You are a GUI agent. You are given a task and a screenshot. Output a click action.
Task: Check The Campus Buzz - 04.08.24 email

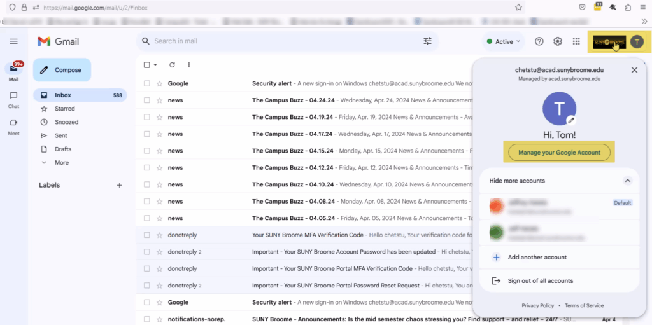coord(147,201)
